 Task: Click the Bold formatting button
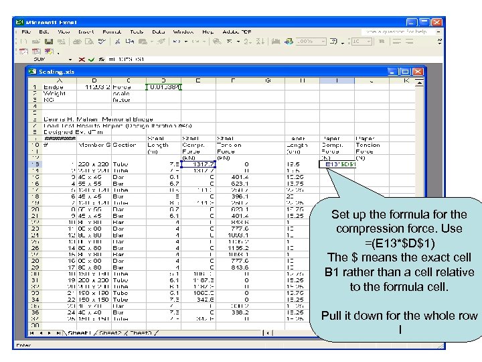[x=382, y=42]
